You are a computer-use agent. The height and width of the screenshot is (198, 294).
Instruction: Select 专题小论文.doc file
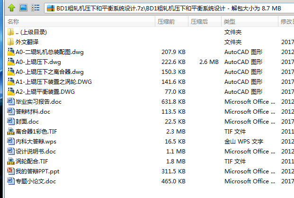point(36,181)
